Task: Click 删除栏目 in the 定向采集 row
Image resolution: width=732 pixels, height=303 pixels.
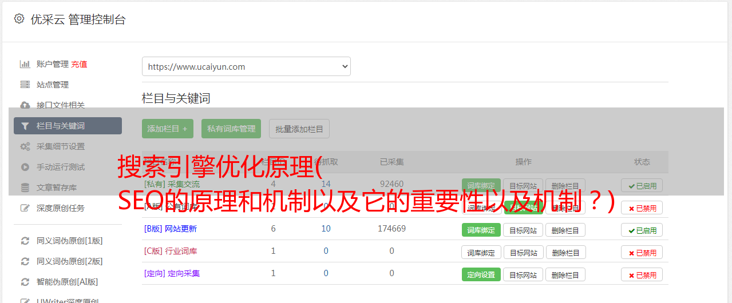Action: [565, 274]
